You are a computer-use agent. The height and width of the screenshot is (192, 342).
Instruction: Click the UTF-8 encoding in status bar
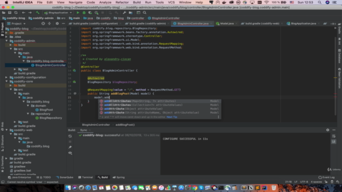pos(304,182)
